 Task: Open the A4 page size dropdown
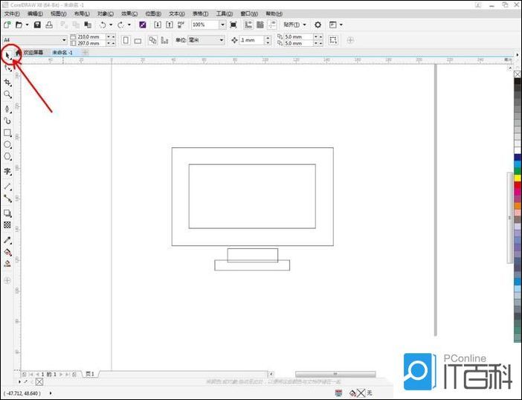point(63,40)
